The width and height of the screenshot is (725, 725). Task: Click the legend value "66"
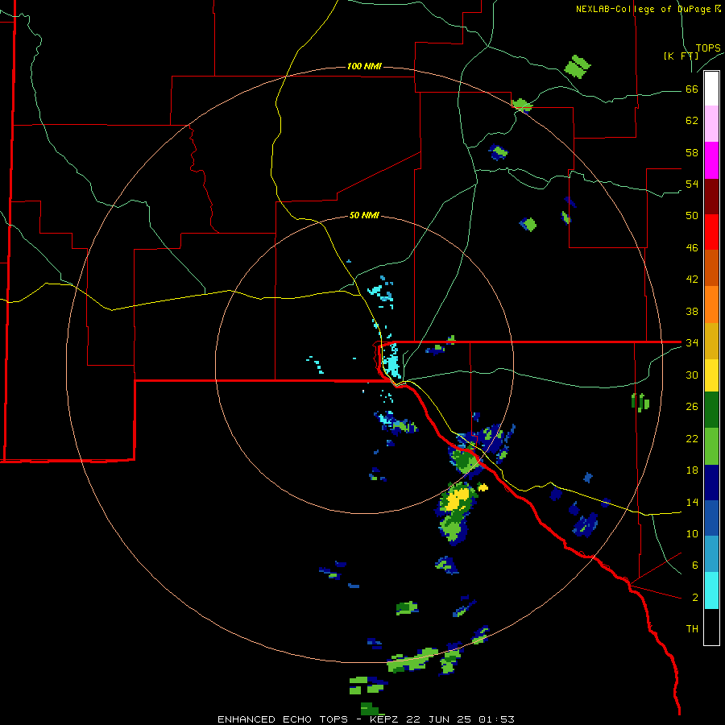[692, 89]
